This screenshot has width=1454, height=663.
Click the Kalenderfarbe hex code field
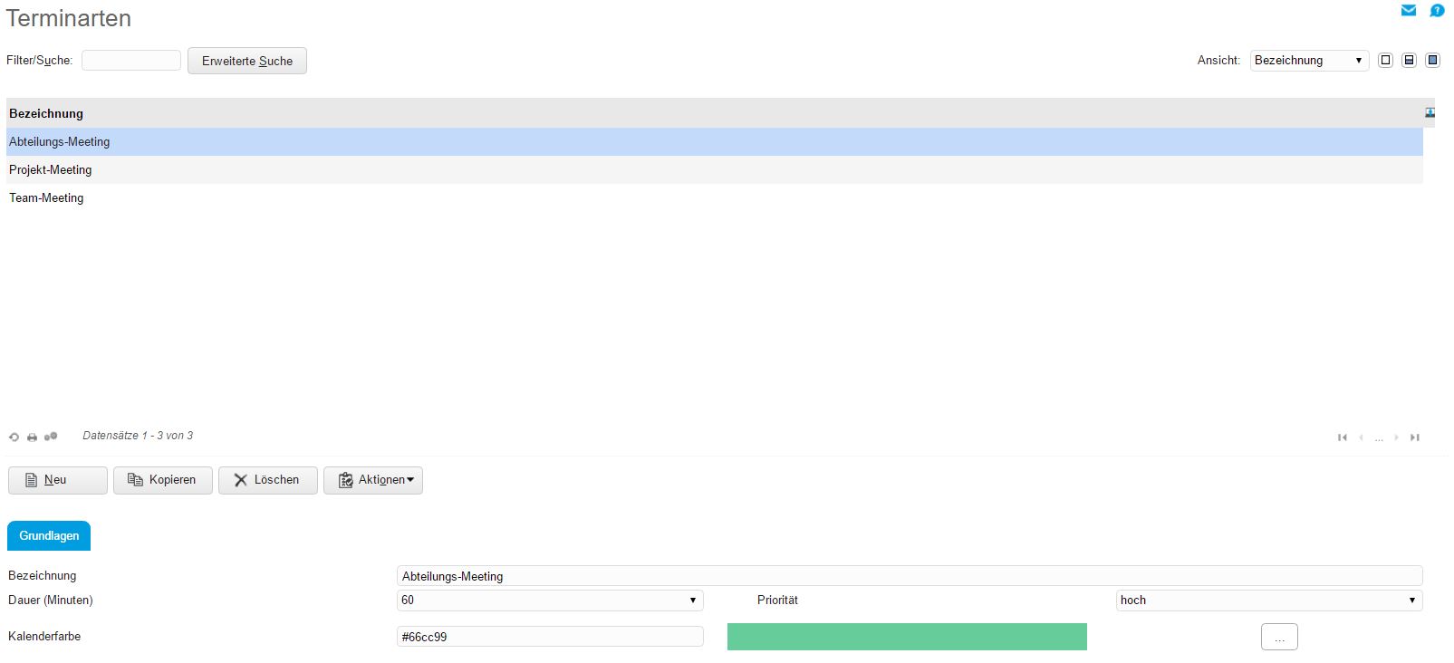(550, 637)
